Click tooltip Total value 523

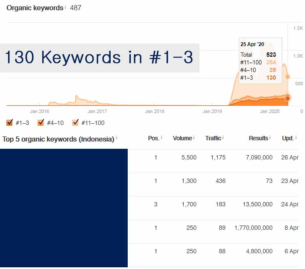[x=271, y=55]
